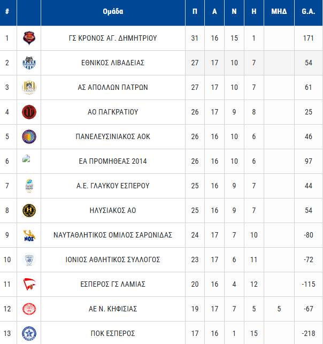Viewport: 323px width, 344px height.
Task: Click the ΕΘΝΙΚΟΣ ΛΙΒΑΔΕΙΑΣ team logo
Action: [x=29, y=63]
